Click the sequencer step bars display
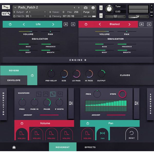 (x=106, y=106)
